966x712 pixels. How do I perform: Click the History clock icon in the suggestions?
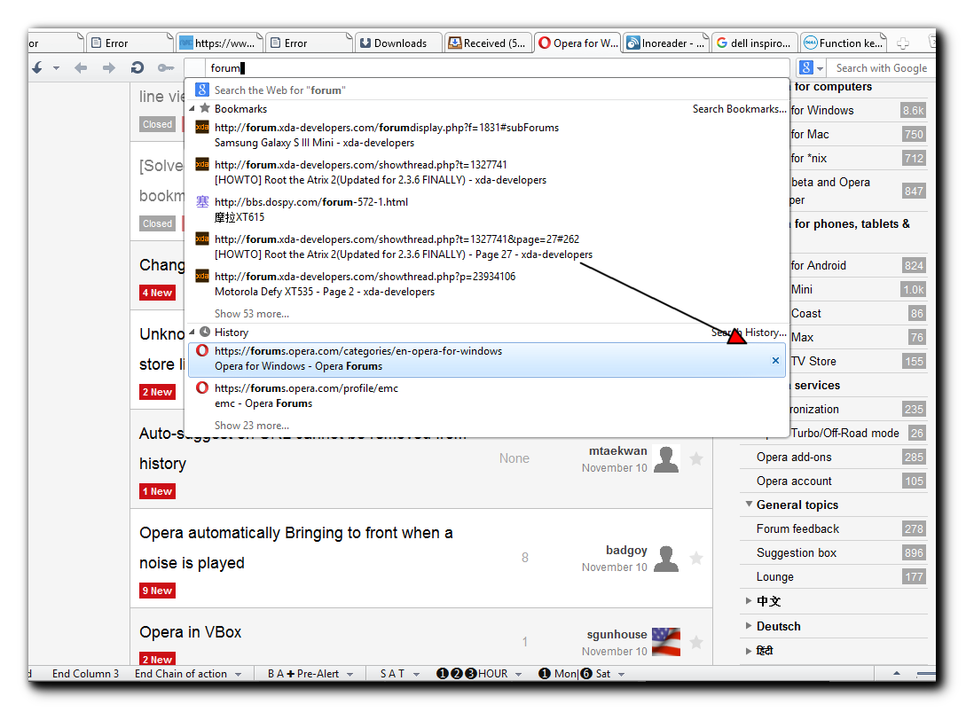coord(205,332)
